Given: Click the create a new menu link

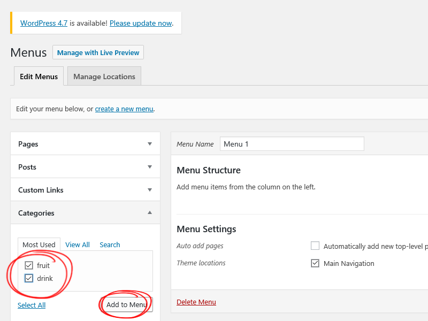Looking at the screenshot, I should coord(124,109).
